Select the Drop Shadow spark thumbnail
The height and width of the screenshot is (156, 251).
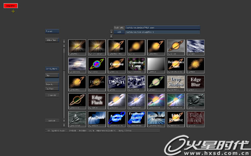(x=176, y=83)
